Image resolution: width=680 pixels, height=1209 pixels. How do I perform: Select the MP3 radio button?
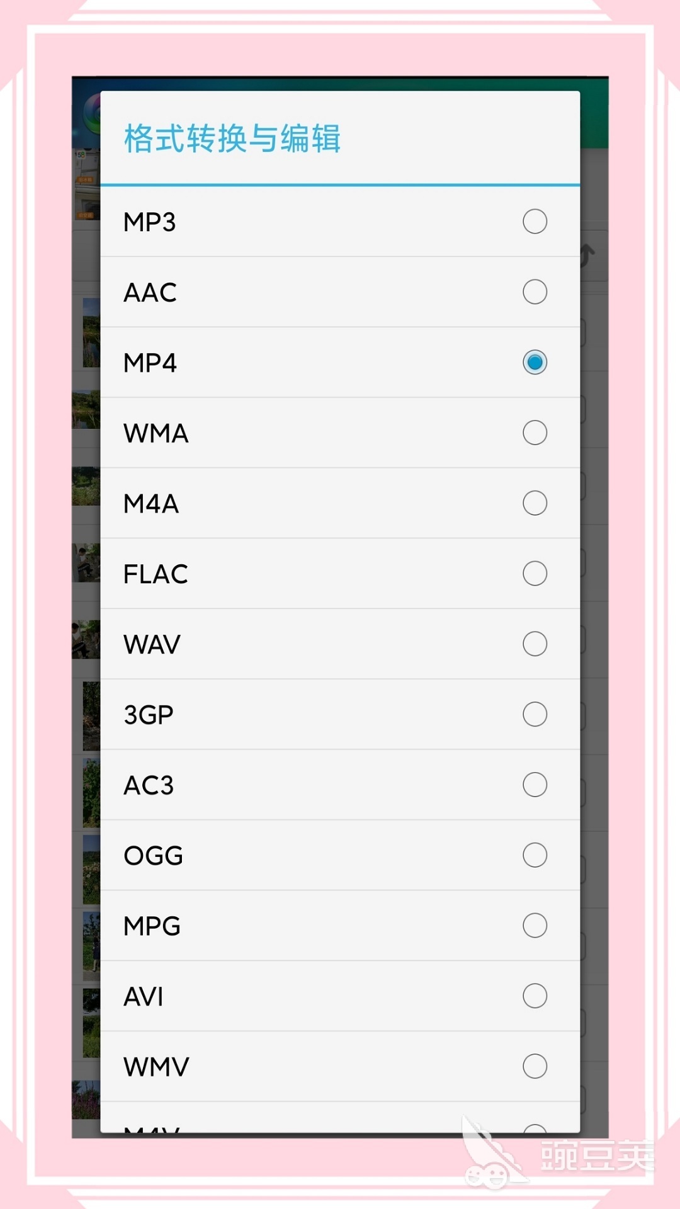(535, 222)
